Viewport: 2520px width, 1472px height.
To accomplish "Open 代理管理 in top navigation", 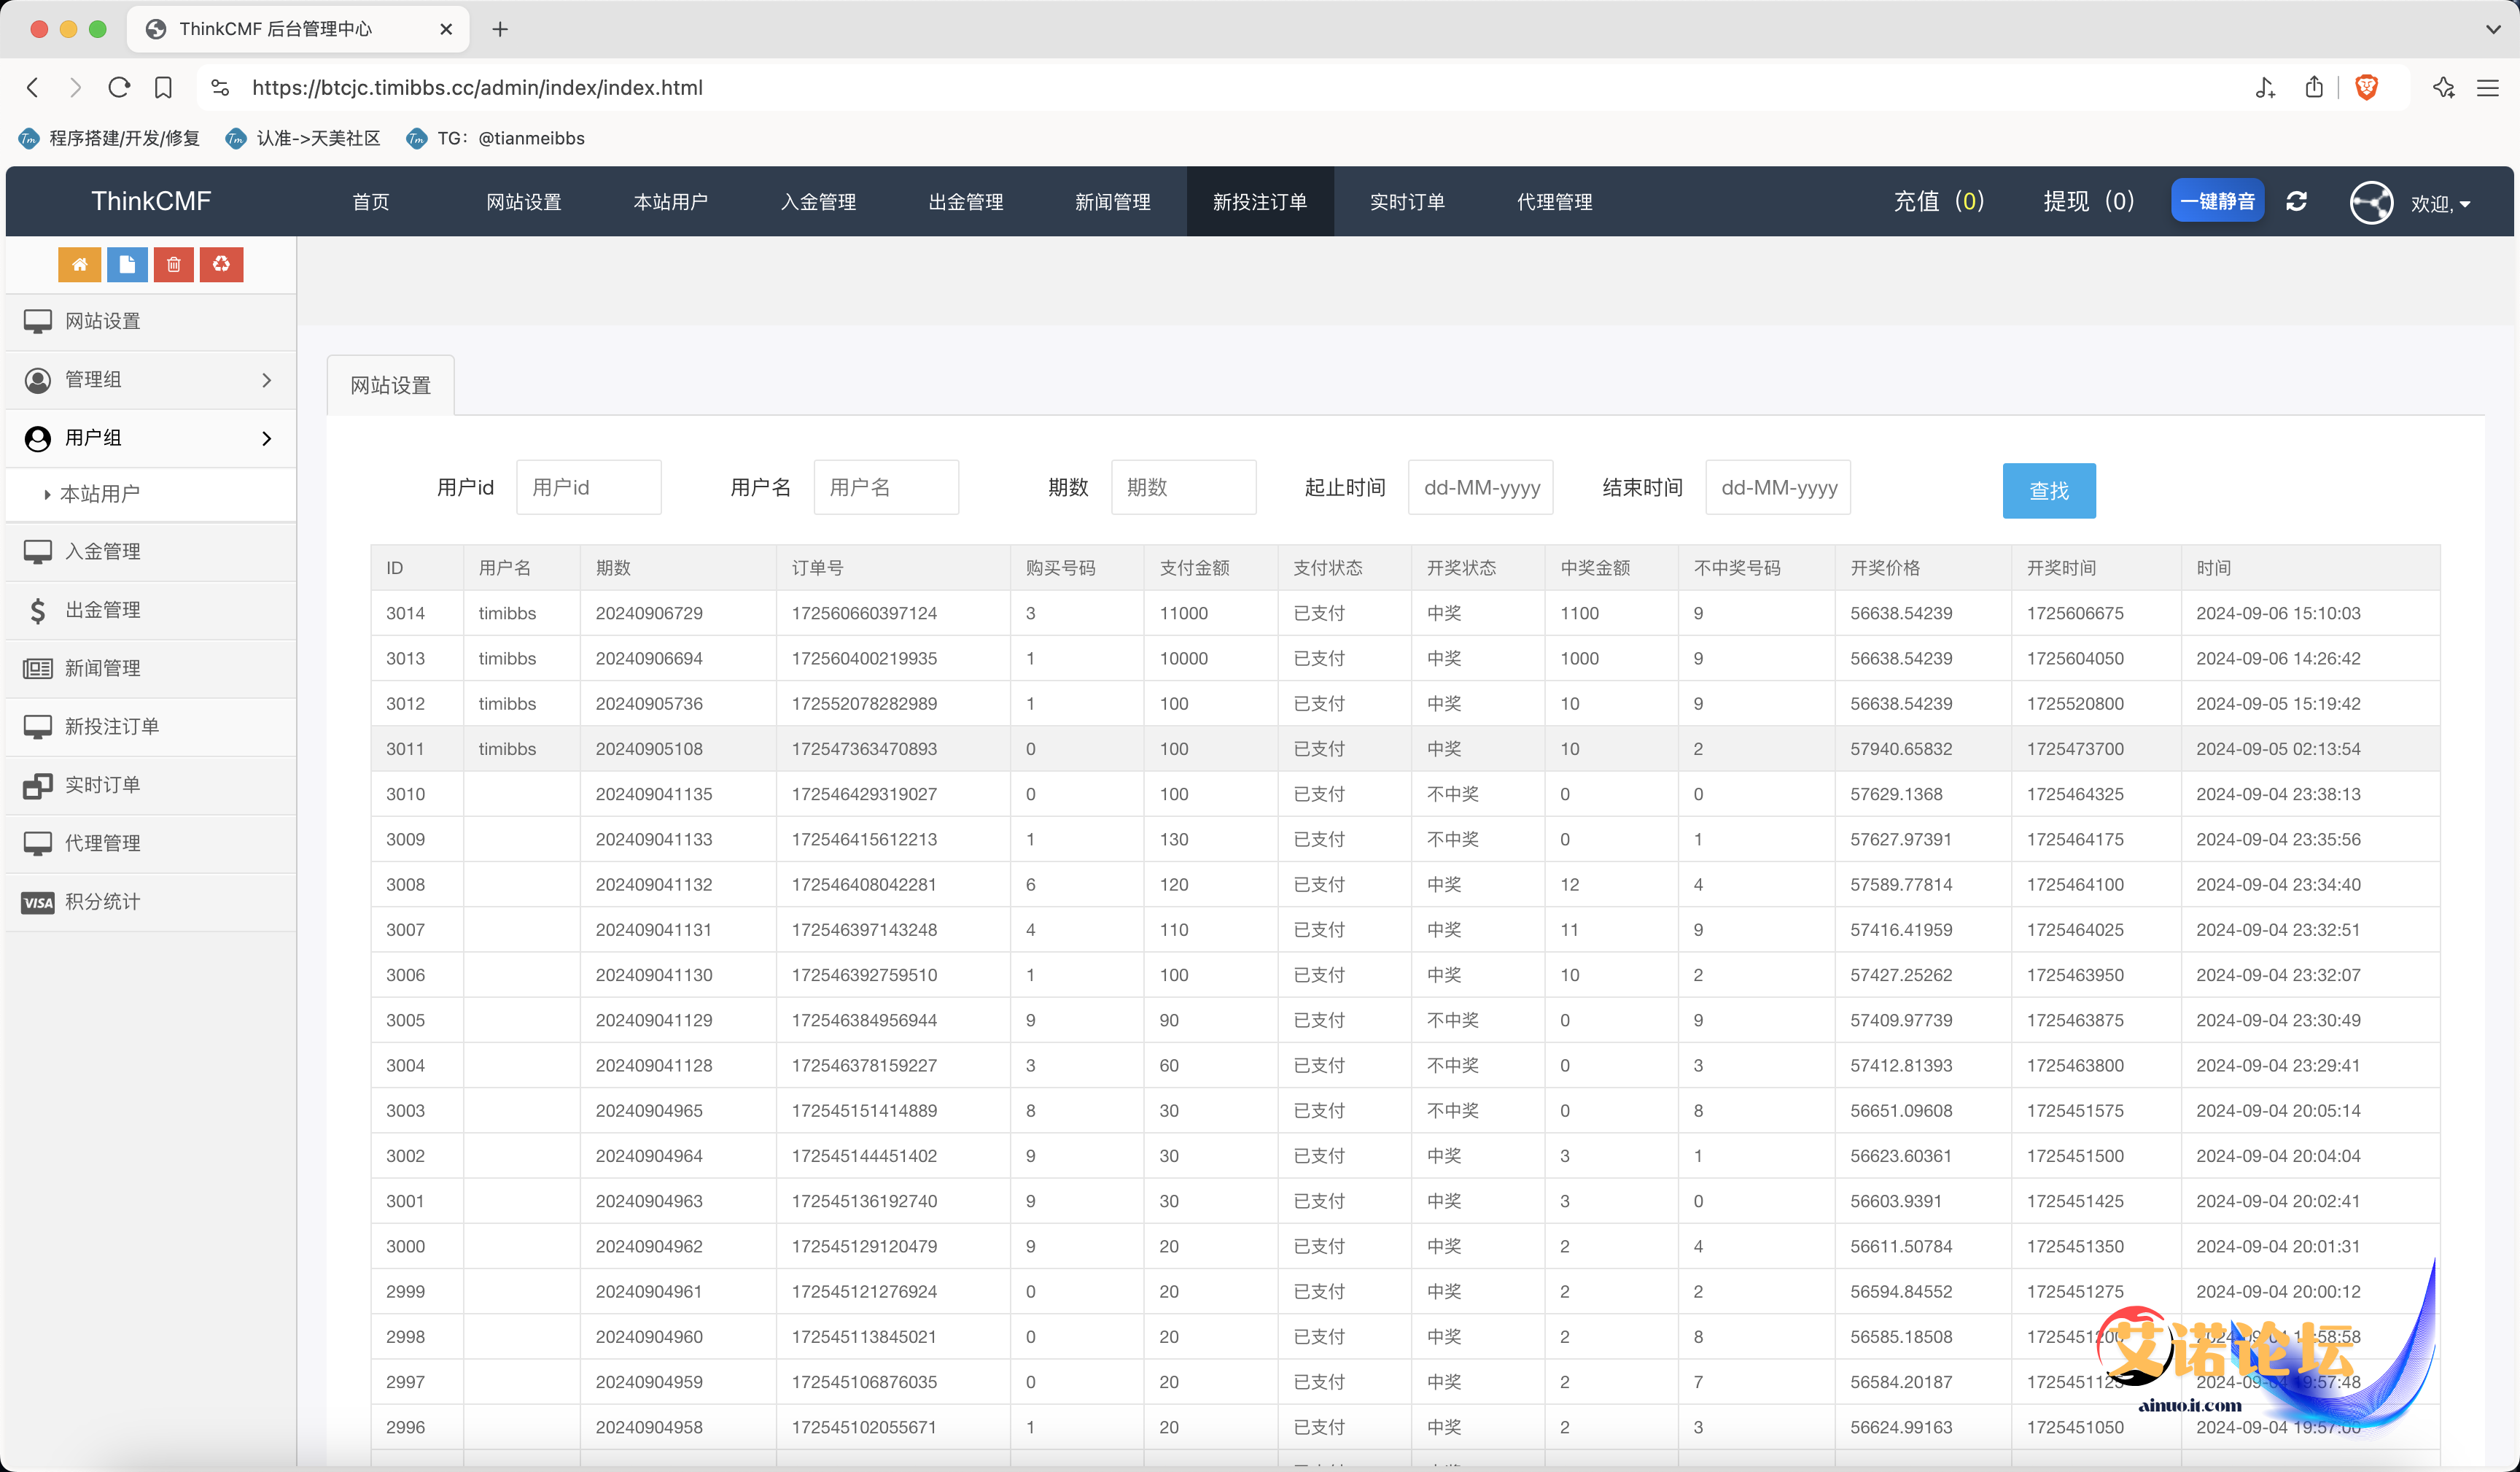I will [1554, 201].
